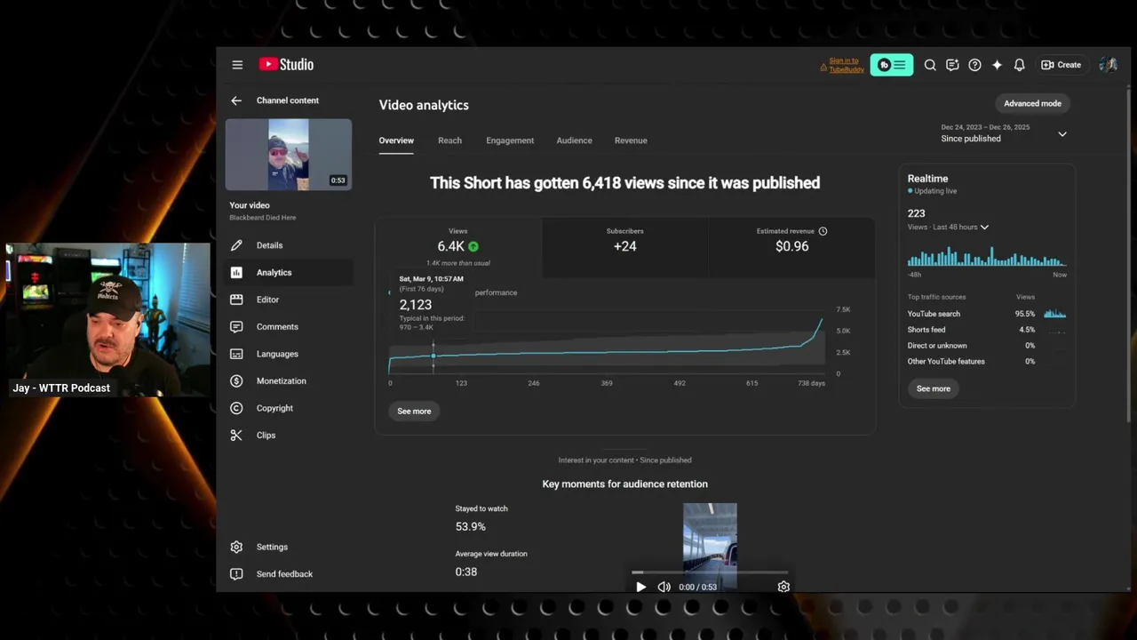
Task: Click the Editor icon in sidebar
Action: tap(236, 300)
